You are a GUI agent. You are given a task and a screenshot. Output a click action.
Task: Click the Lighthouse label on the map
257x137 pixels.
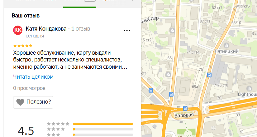(x=247, y=95)
